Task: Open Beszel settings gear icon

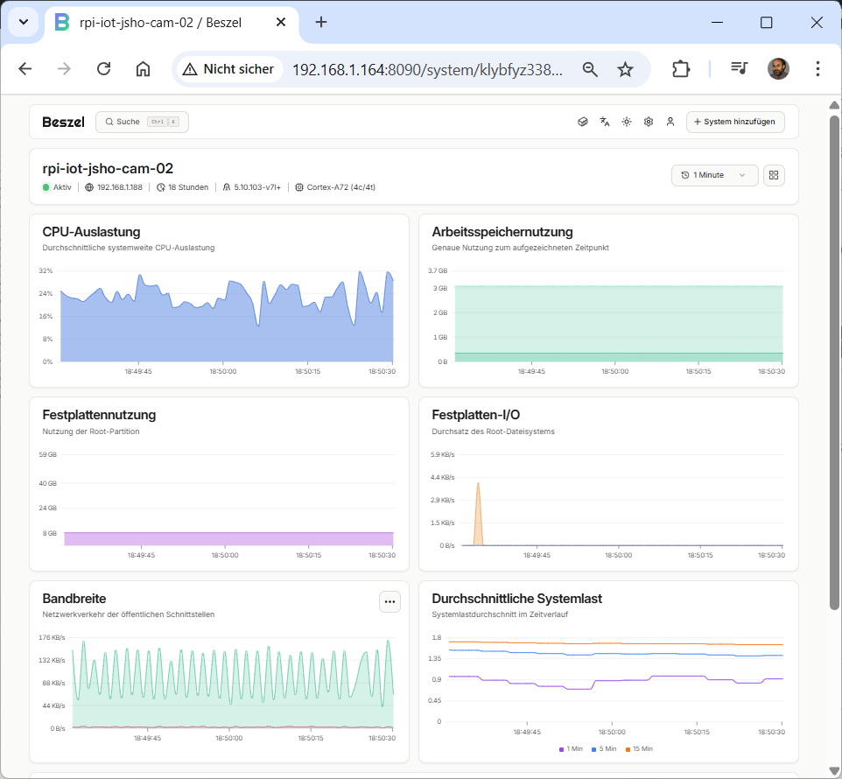Action: 649,123
